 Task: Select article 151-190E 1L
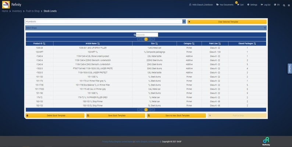93,93
